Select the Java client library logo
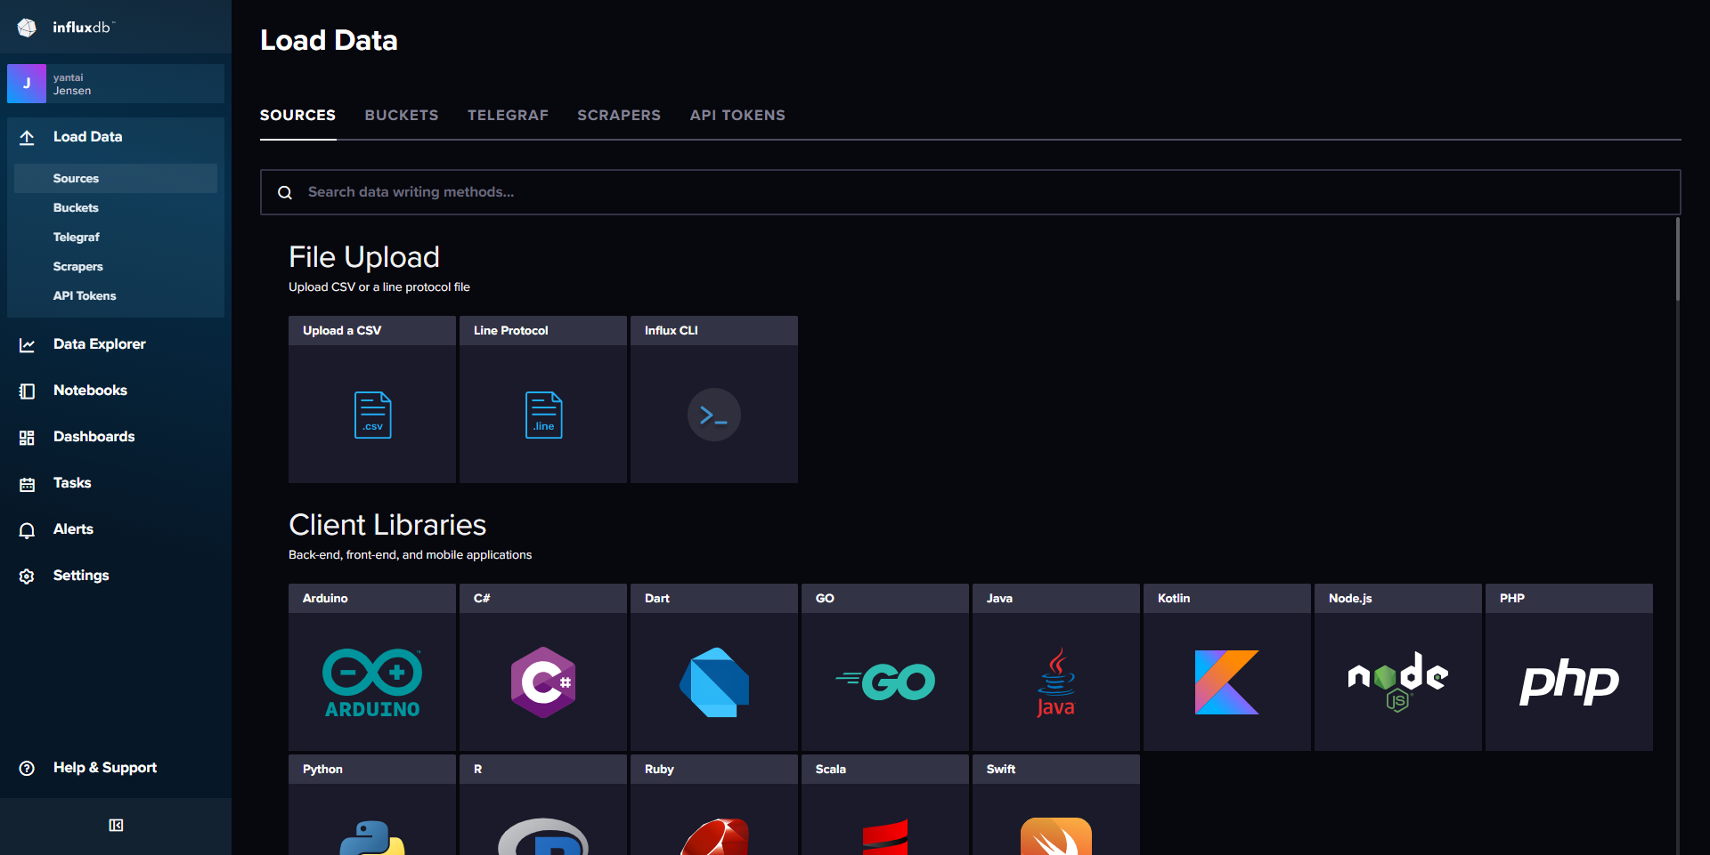 coord(1056,682)
